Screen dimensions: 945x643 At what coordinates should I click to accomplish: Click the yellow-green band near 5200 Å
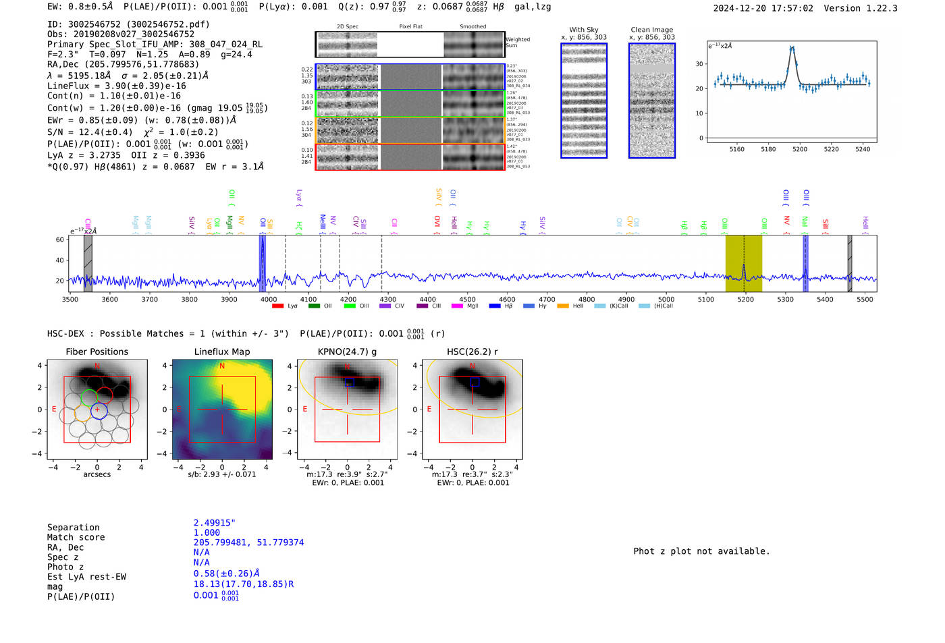744,264
